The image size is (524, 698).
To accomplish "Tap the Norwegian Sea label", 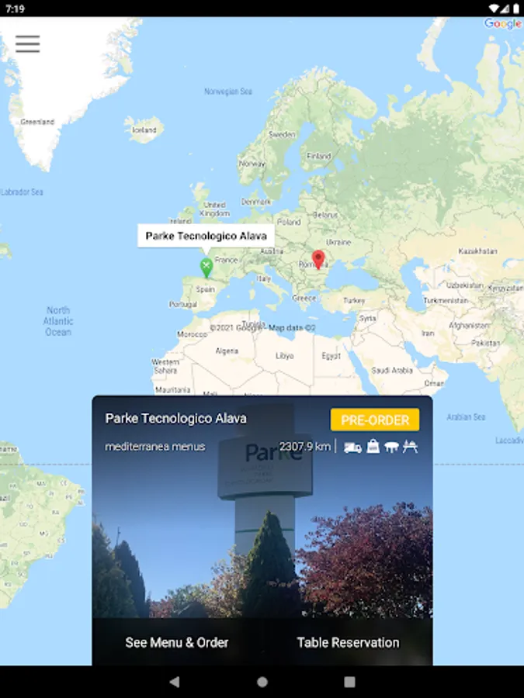I will click(228, 92).
